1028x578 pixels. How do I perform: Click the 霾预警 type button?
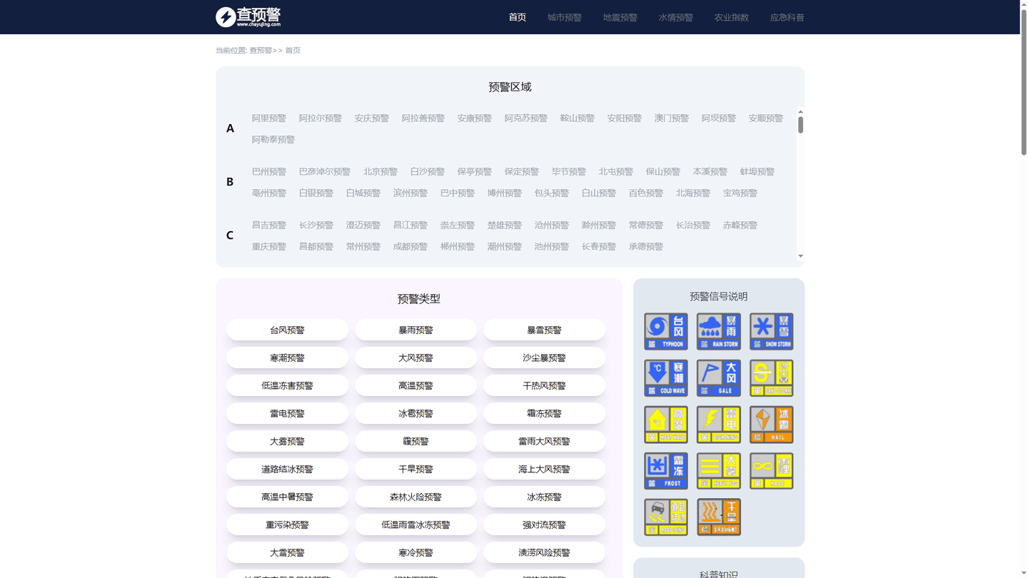pyautogui.click(x=416, y=441)
